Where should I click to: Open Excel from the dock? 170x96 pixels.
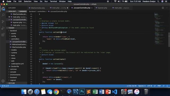95,92
